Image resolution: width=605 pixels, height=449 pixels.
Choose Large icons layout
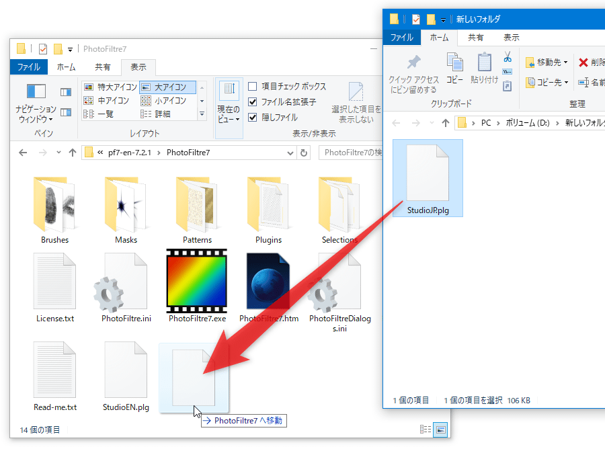[167, 87]
